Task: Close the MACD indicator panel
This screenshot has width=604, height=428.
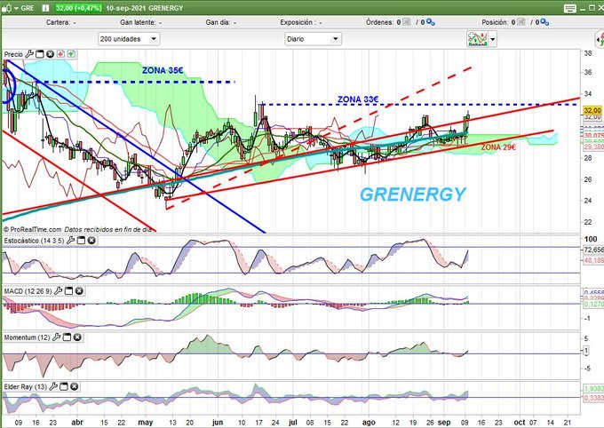Action: (79, 291)
